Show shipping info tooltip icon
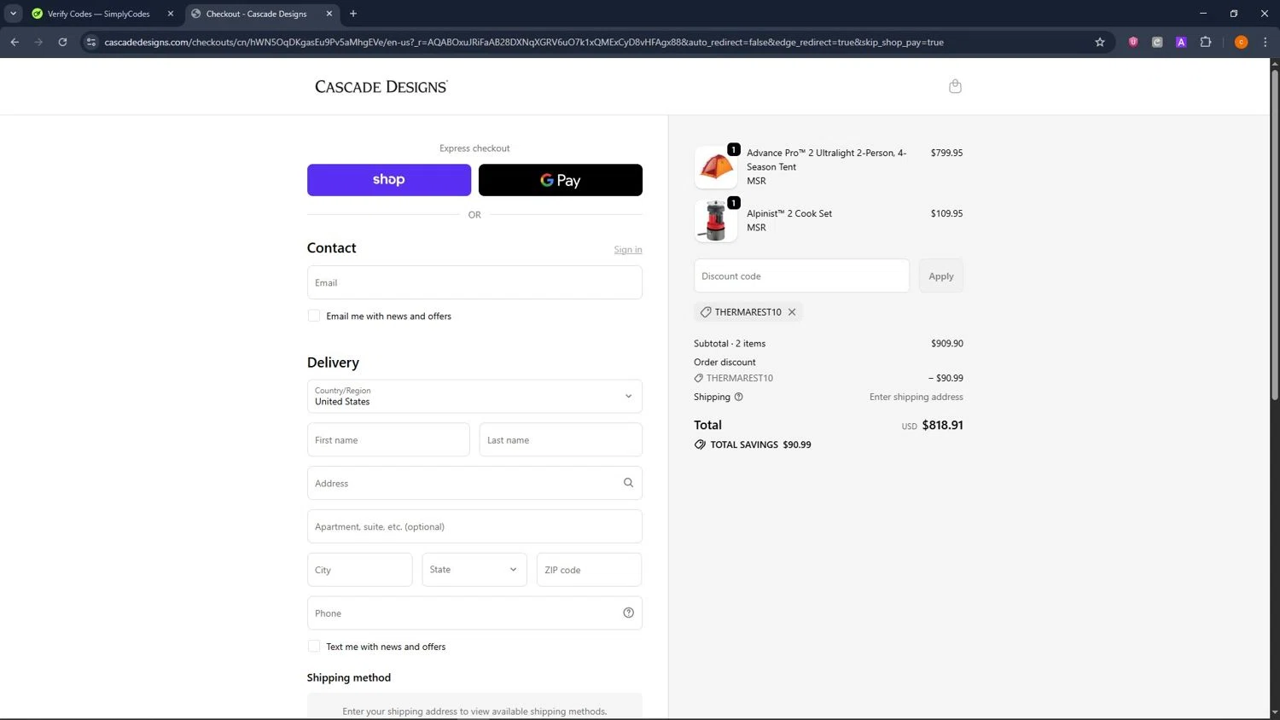Screen dimensions: 1280x720 tap(739, 397)
